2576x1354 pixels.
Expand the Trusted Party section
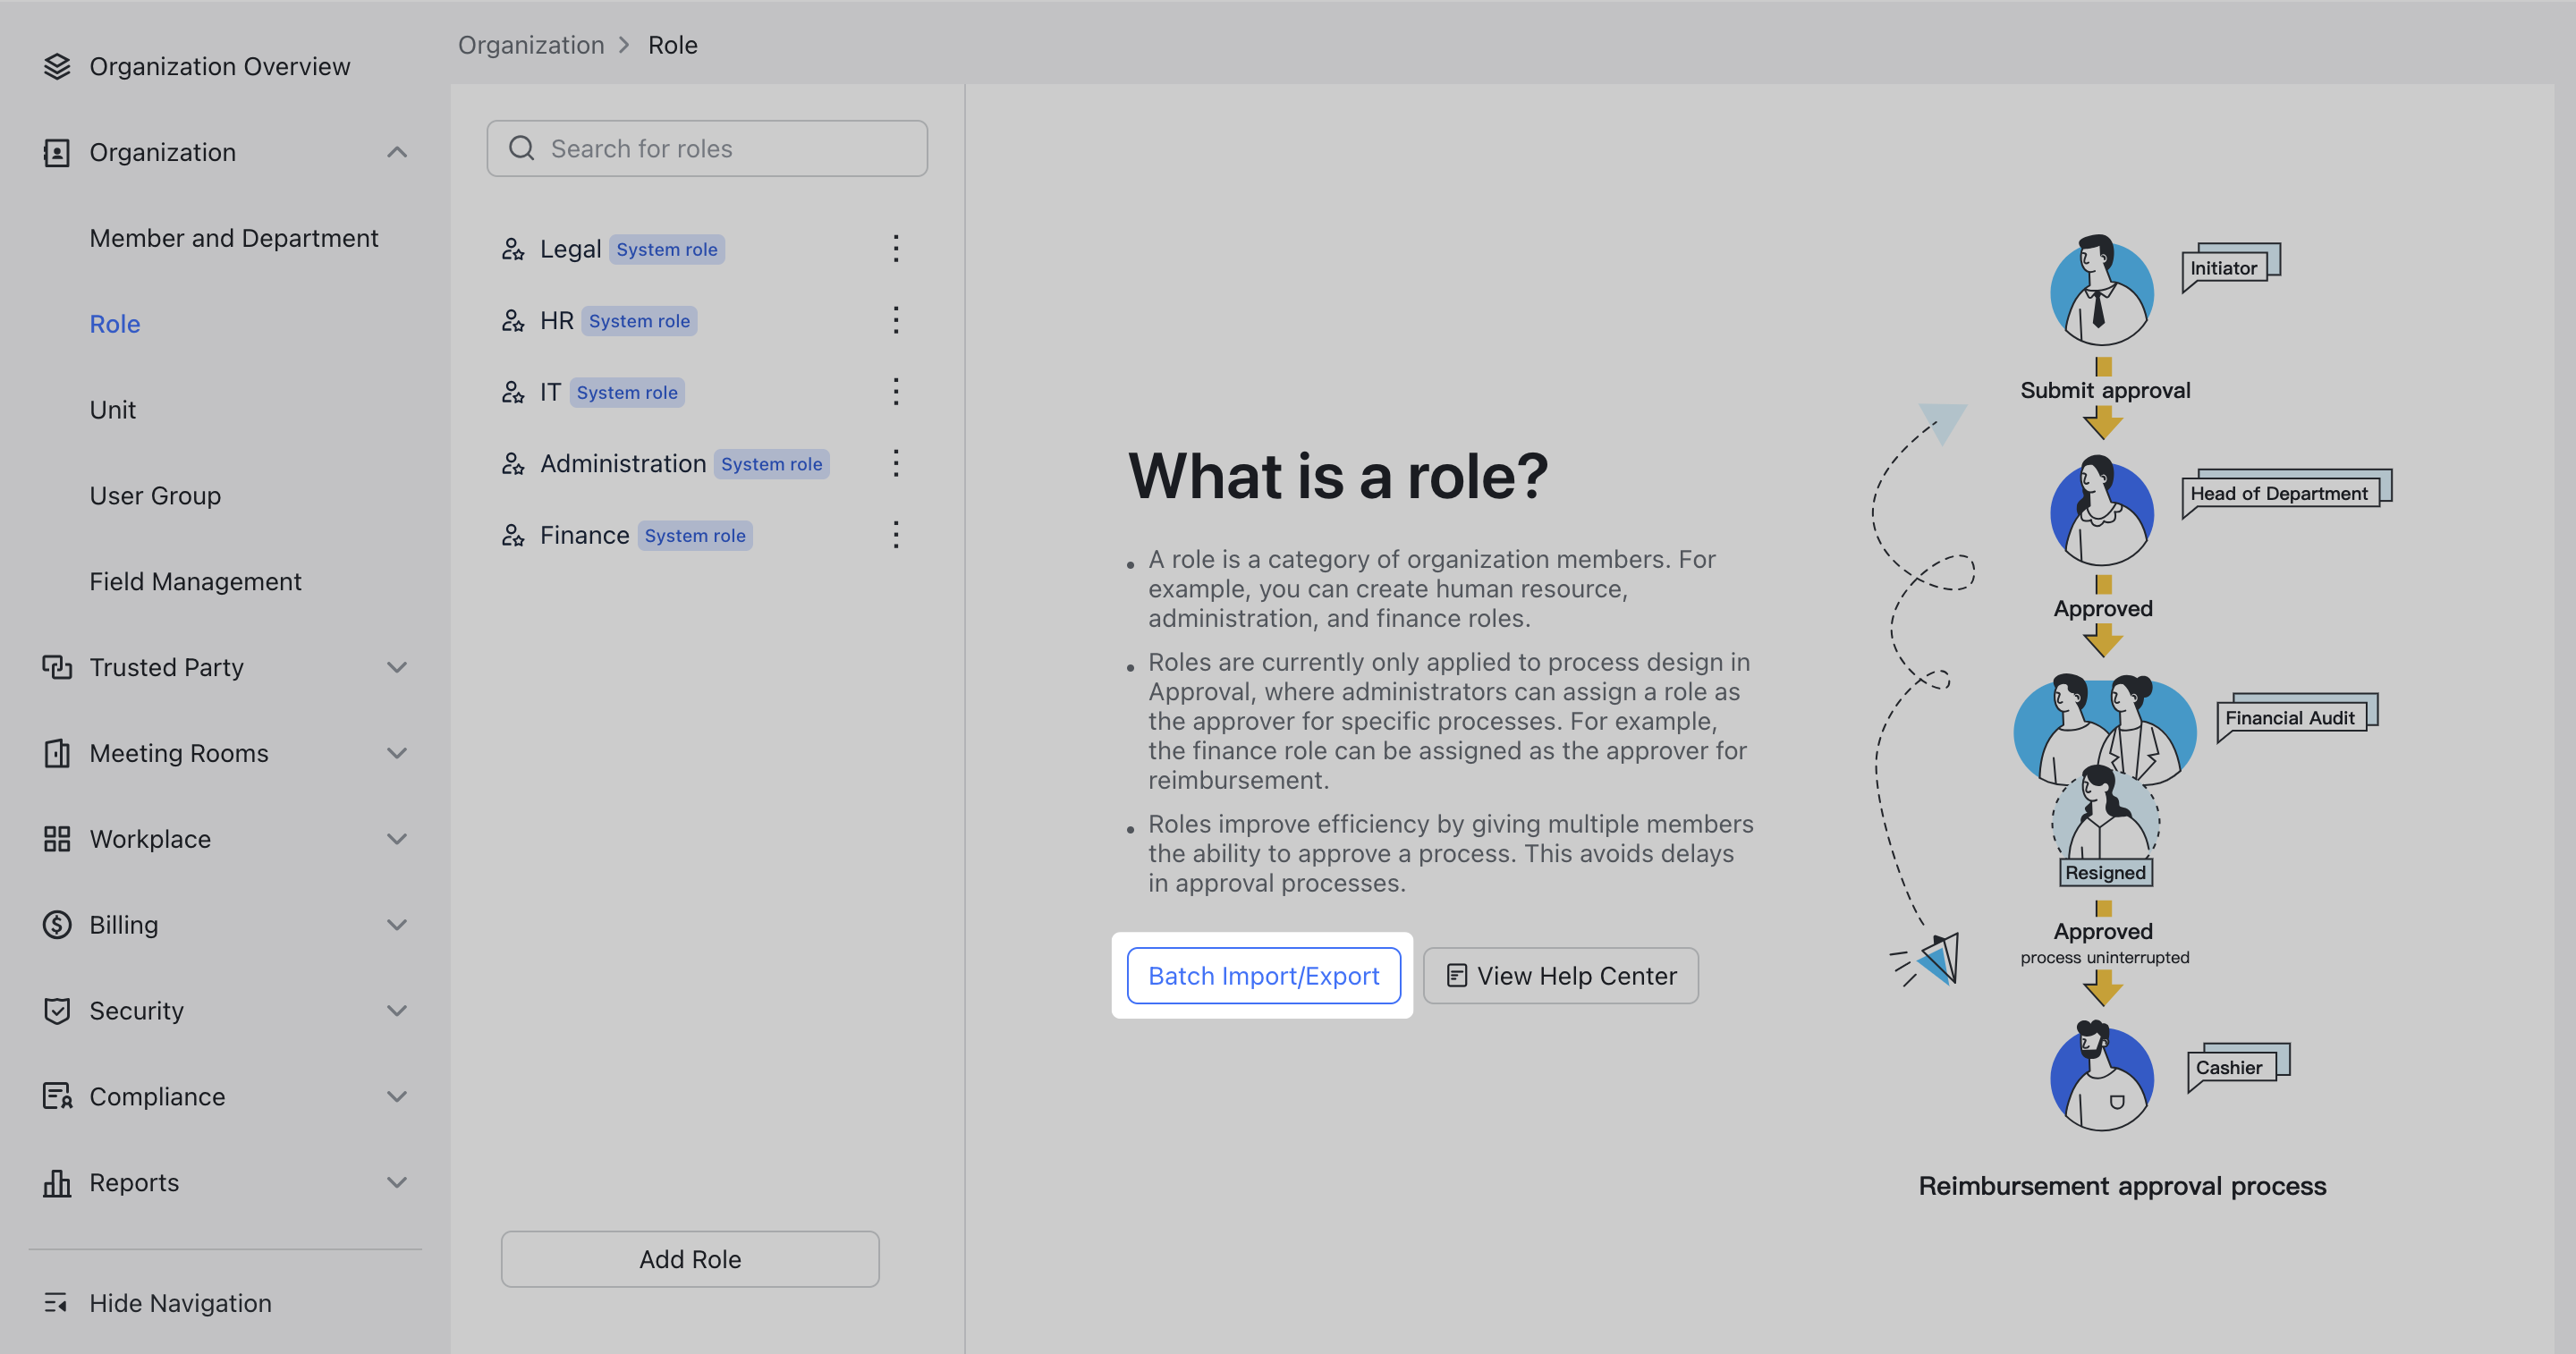point(397,667)
